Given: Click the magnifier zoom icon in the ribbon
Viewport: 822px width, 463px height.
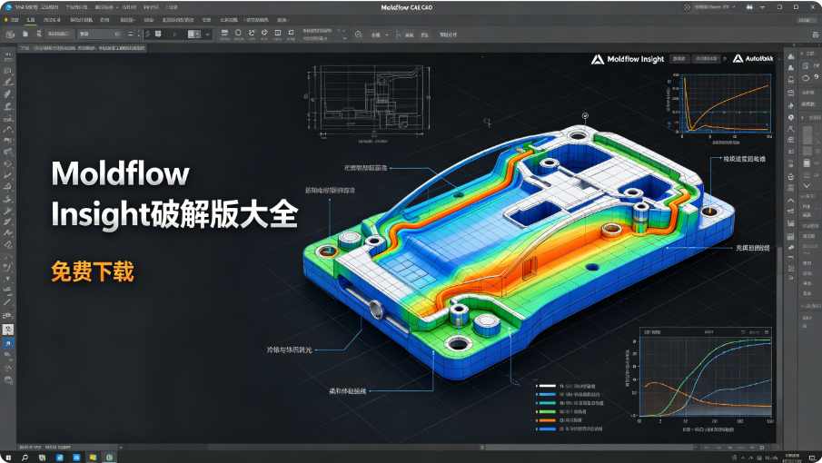Looking at the screenshot, I should point(359,34).
